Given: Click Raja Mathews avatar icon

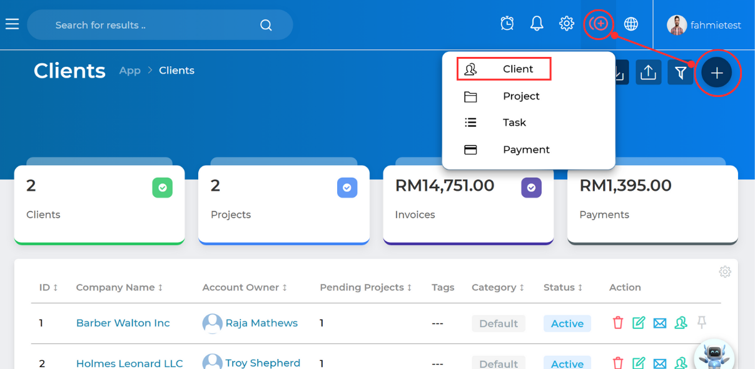Looking at the screenshot, I should pos(213,323).
